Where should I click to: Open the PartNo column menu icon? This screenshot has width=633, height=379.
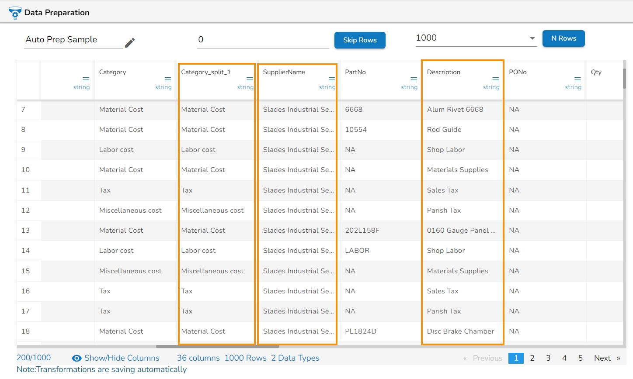(x=414, y=79)
